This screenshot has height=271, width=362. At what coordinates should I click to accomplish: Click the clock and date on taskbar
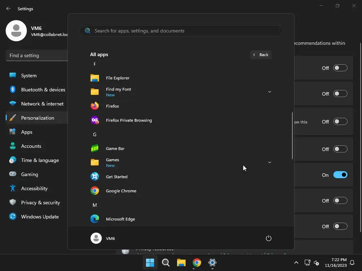[336, 263]
